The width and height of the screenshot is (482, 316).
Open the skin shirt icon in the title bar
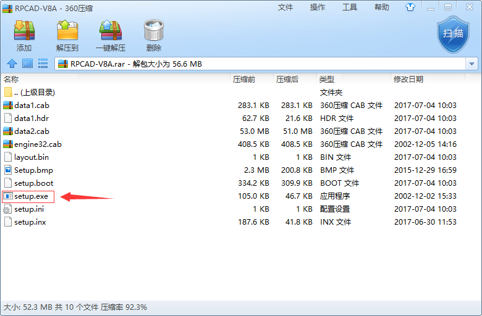pos(410,7)
